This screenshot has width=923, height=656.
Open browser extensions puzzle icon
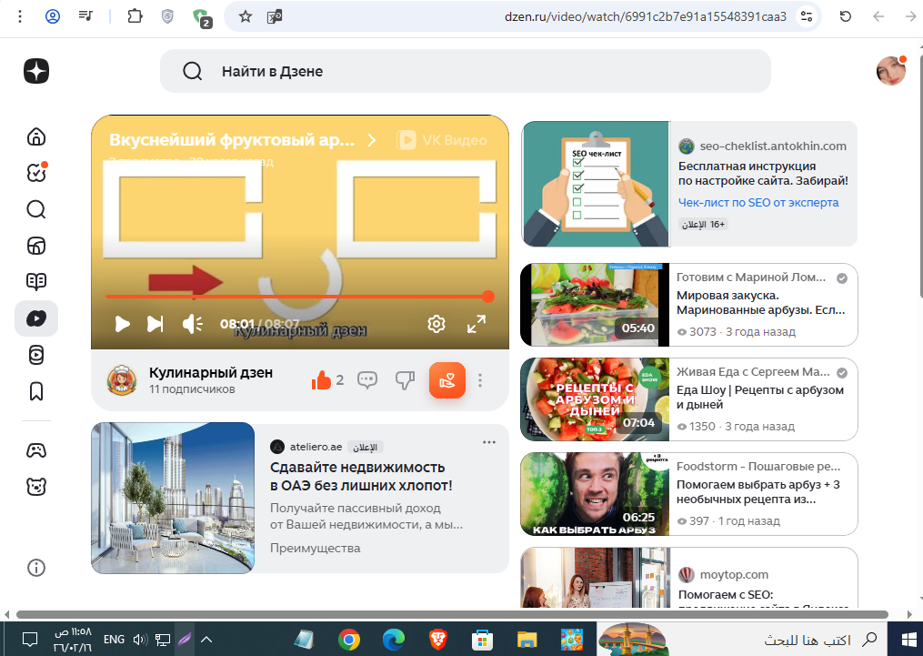pos(135,16)
